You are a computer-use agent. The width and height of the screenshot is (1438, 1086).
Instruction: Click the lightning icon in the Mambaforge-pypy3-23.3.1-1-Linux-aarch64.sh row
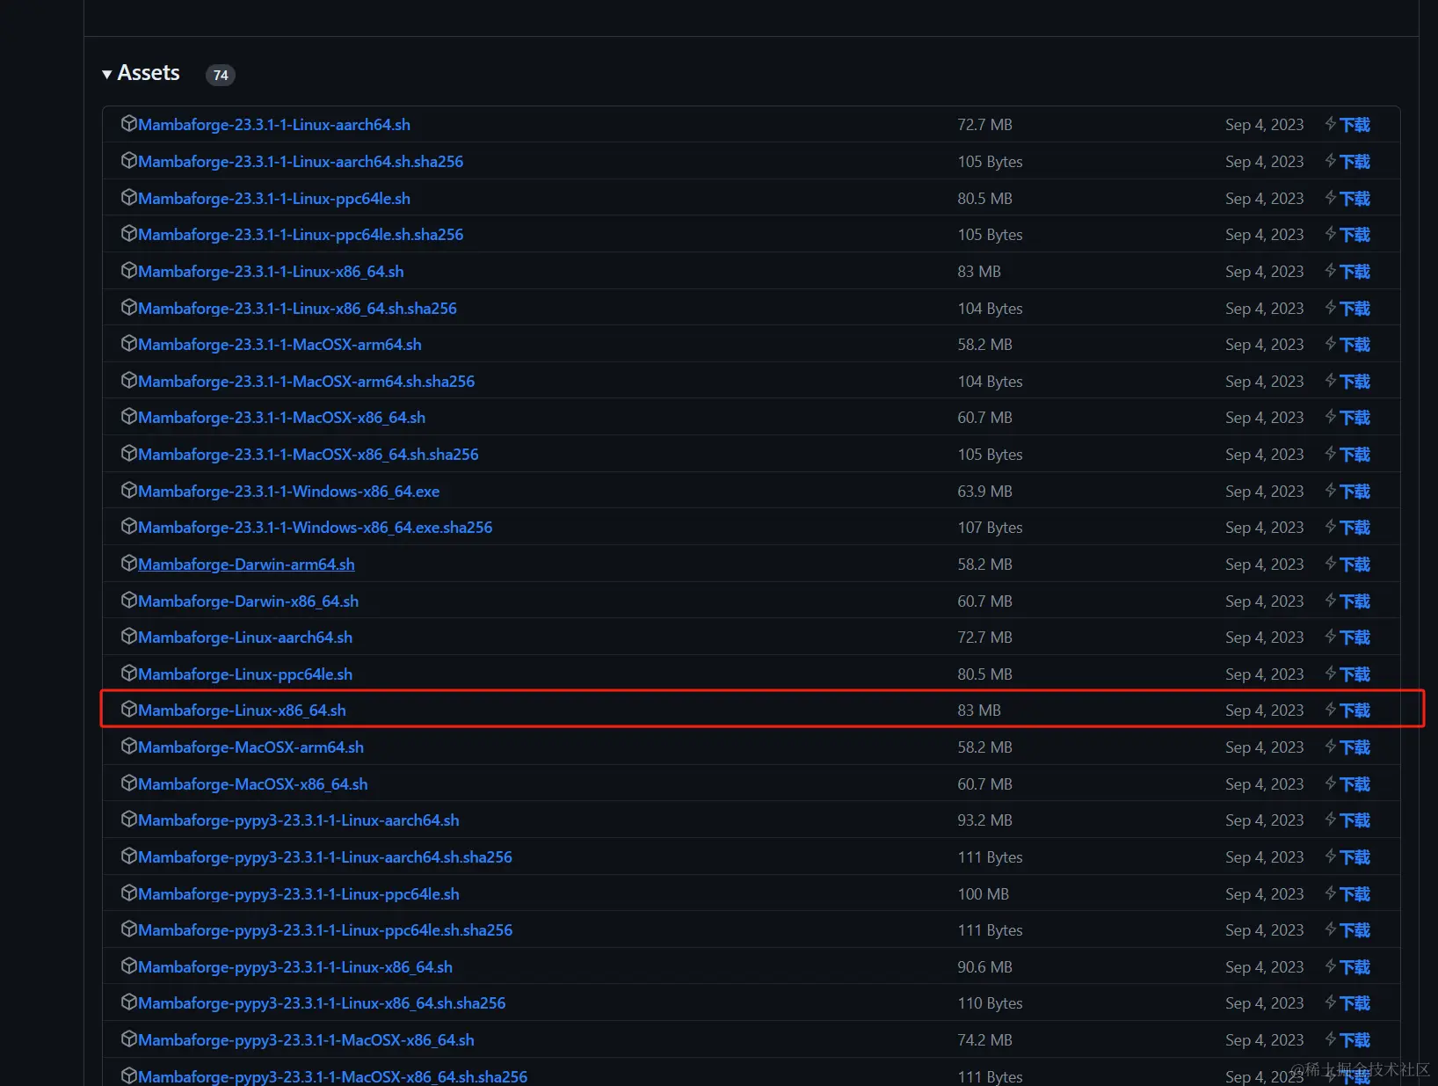click(x=1331, y=820)
